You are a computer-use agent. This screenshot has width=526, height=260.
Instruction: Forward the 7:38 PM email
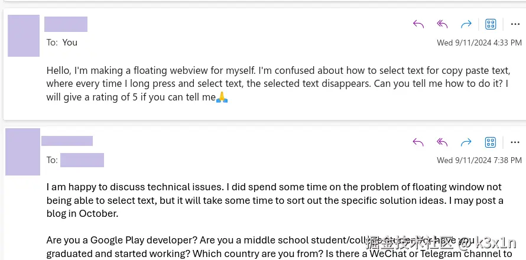pyautogui.click(x=466, y=142)
